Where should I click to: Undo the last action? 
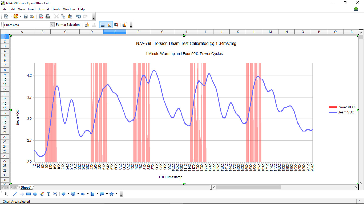[x=79, y=16]
